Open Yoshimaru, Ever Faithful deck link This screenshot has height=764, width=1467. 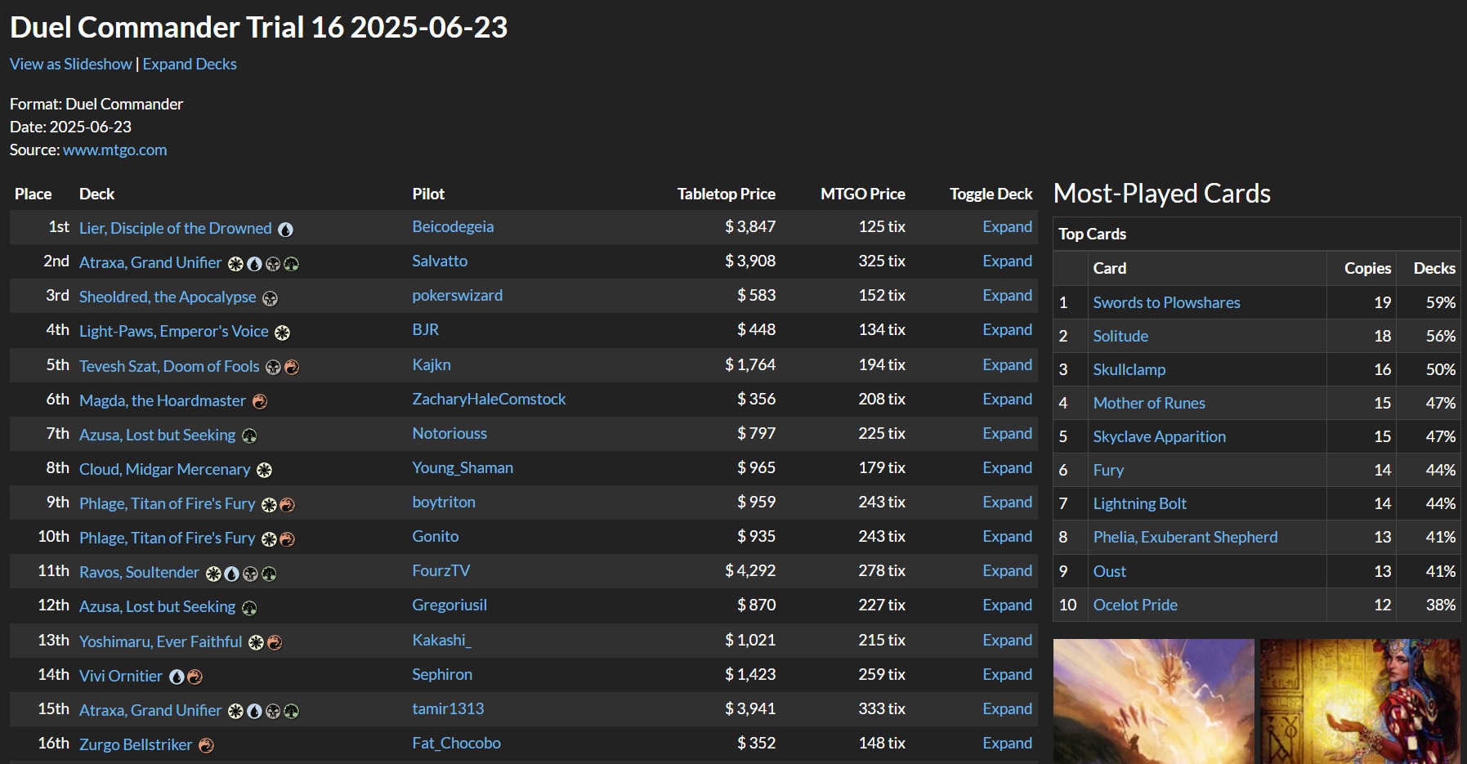tap(160, 641)
